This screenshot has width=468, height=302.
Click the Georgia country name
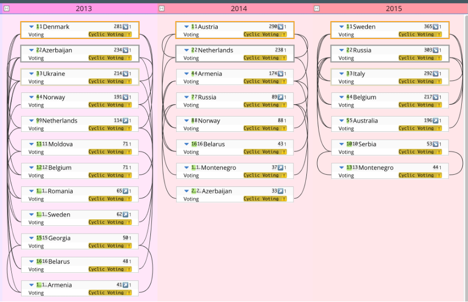[x=59, y=238]
